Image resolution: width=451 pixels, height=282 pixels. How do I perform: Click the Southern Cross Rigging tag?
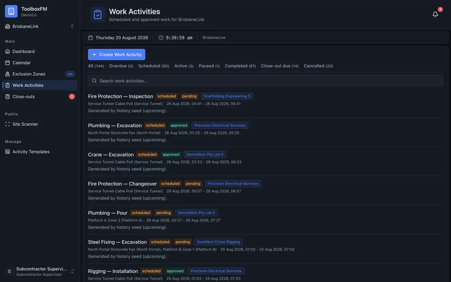click(x=219, y=242)
